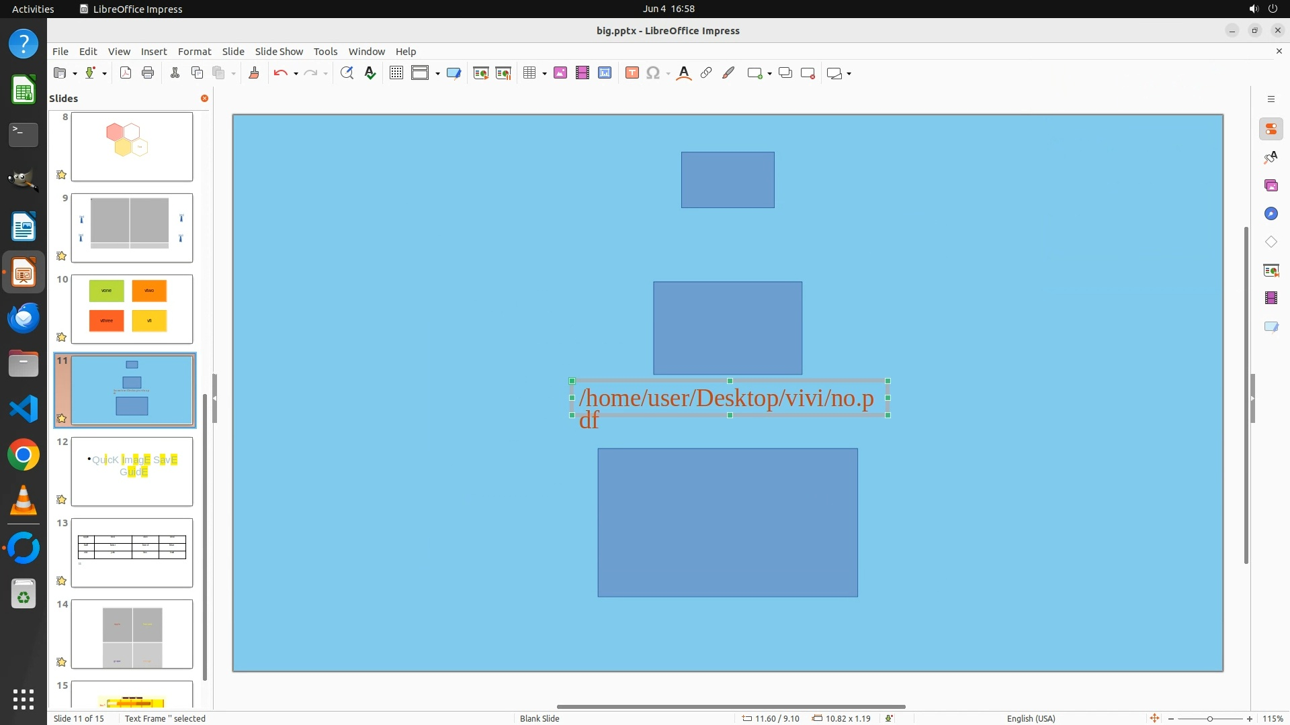Screen dimensions: 1290x725
Task: Expand the Display Views dropdown arrow
Action: tap(437, 74)
